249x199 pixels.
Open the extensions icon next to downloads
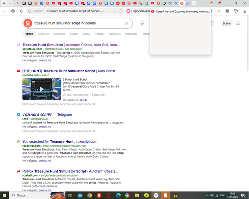pos(236,11)
